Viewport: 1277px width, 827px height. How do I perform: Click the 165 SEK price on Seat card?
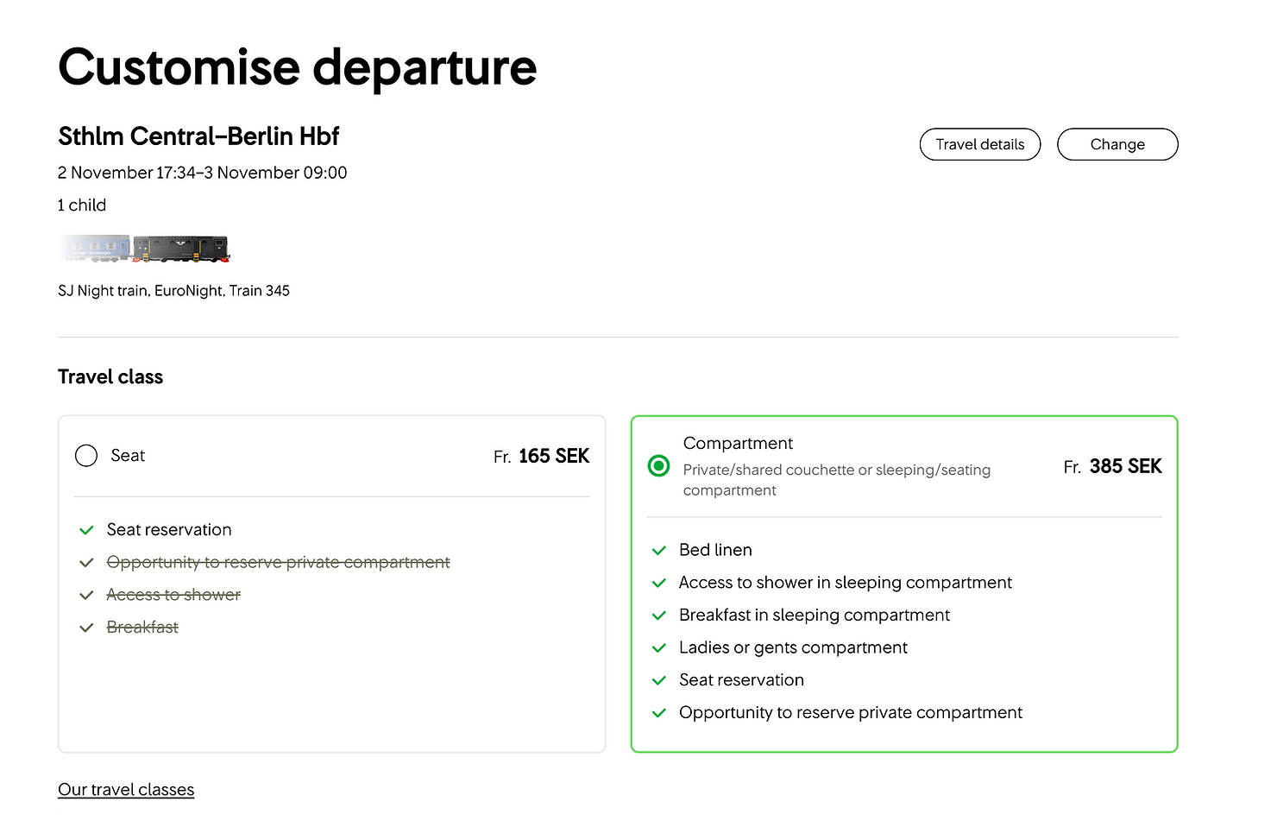tap(554, 456)
